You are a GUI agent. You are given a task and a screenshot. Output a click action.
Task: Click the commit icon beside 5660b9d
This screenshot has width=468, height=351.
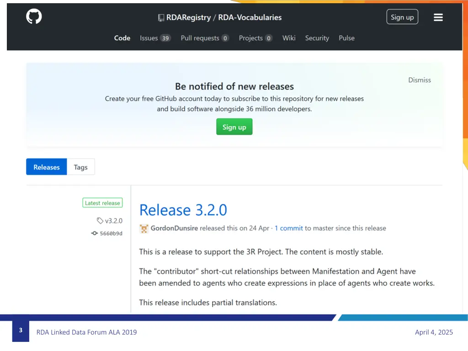(94, 233)
